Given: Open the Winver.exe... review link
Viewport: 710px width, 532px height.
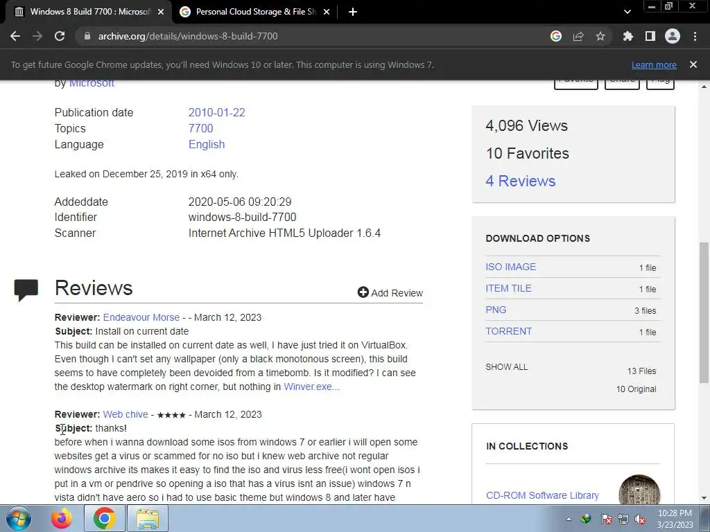Looking at the screenshot, I should pyautogui.click(x=311, y=387).
